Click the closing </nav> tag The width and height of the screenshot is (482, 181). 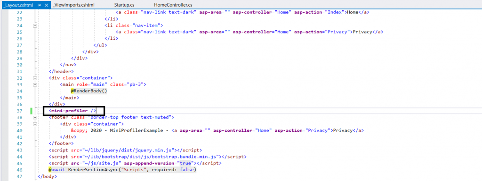[68, 65]
